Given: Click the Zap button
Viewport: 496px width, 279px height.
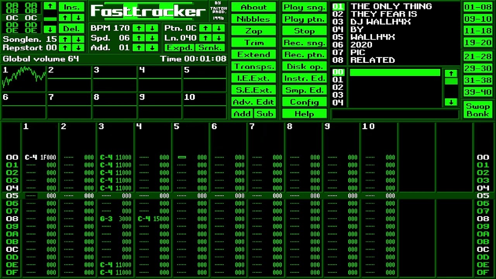Looking at the screenshot, I should 253,31.
